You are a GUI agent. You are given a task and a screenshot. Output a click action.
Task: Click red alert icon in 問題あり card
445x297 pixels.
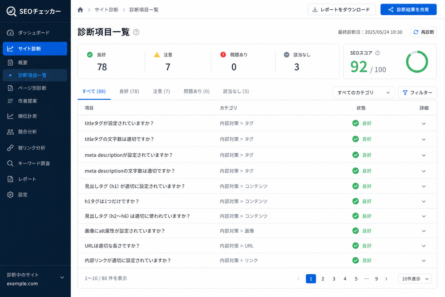pos(223,54)
